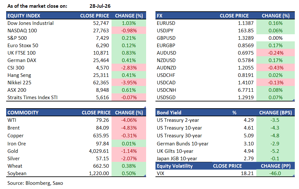The width and height of the screenshot is (299, 189).
Task: Click the EURUSD close price 1.1387
Action: tap(246, 23)
